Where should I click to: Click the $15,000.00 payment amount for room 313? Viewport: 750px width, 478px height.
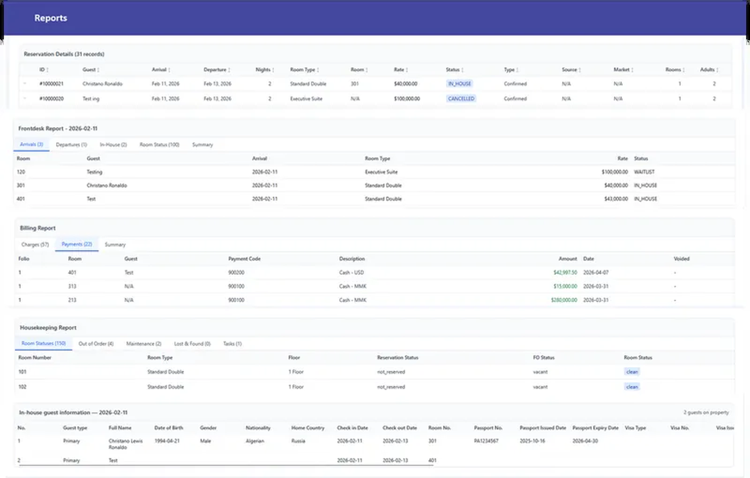click(565, 286)
